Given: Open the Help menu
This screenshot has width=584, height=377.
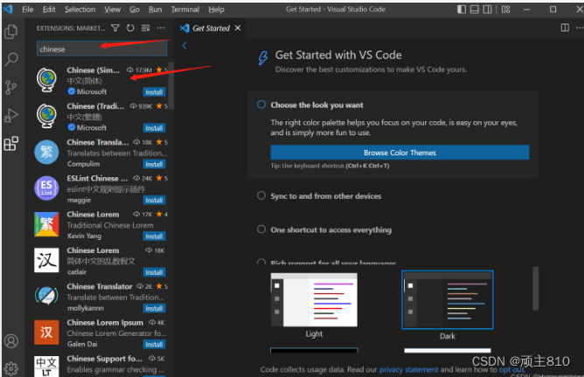Looking at the screenshot, I should 217,10.
